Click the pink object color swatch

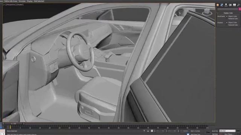pos(239,9)
